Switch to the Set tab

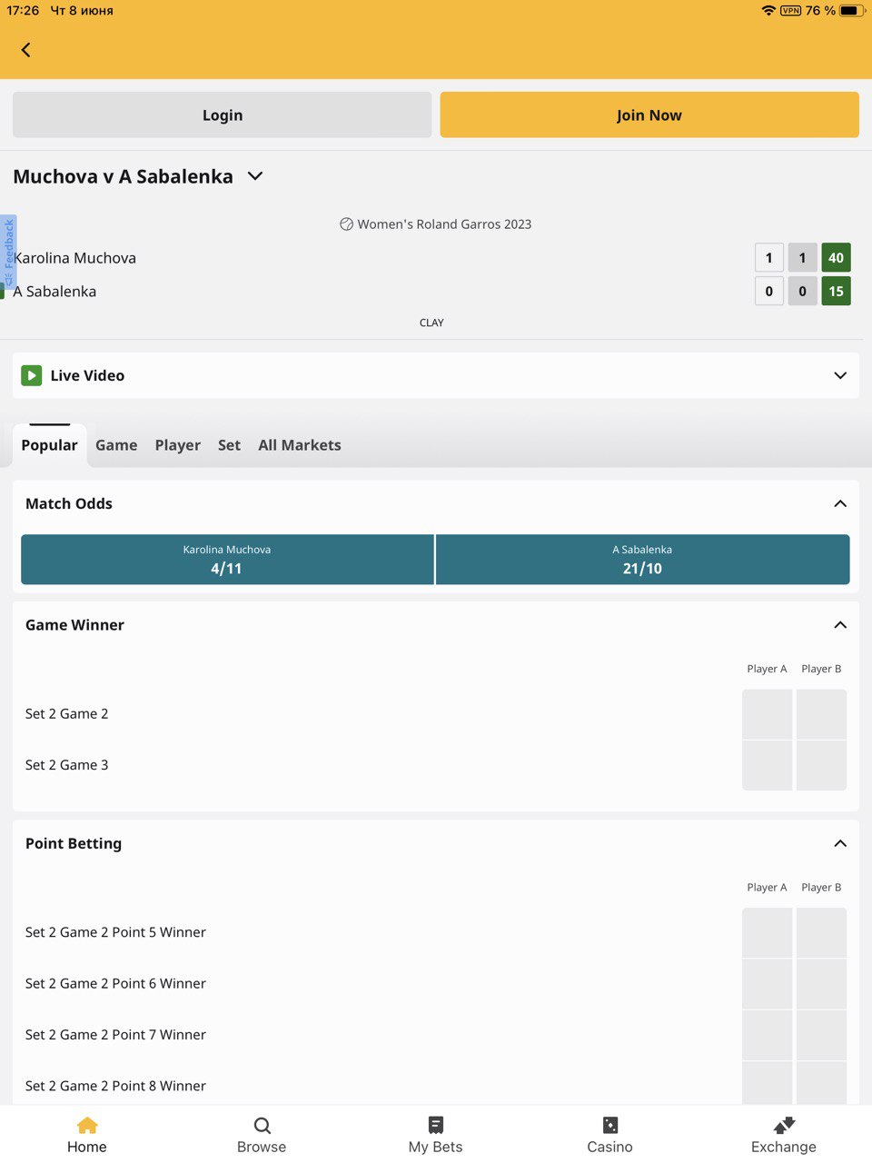tap(229, 445)
